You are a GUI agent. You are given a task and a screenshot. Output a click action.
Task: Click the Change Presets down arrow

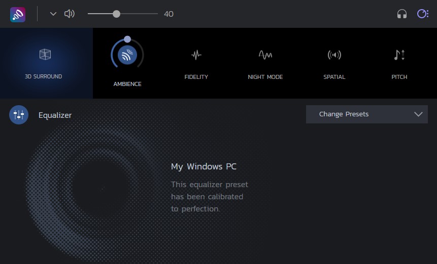(x=418, y=114)
